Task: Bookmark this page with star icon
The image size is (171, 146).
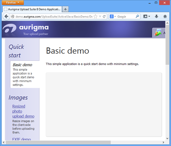Action: (95, 17)
